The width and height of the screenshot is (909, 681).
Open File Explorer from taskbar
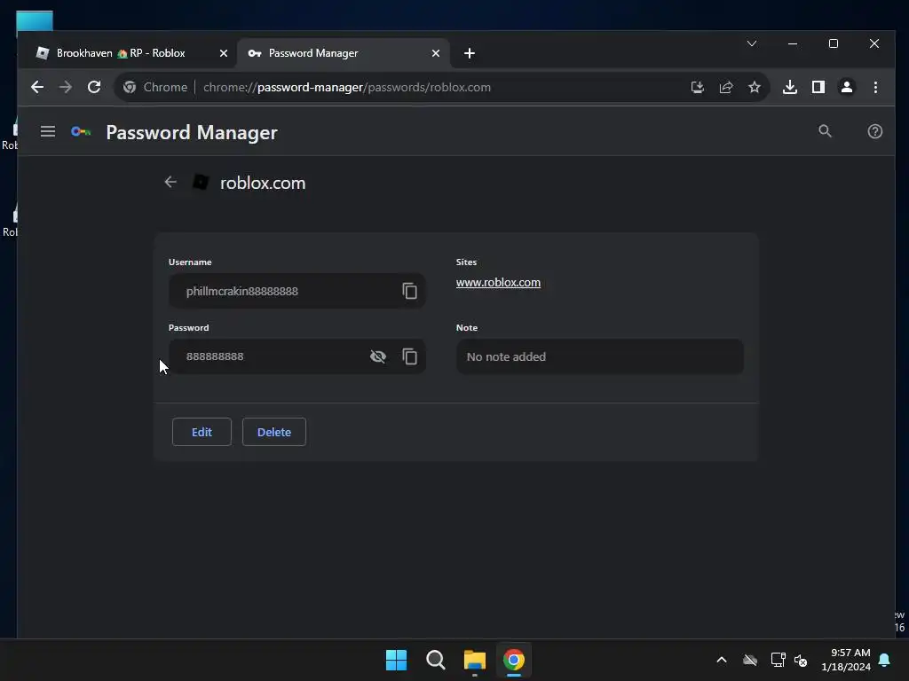[x=475, y=660]
